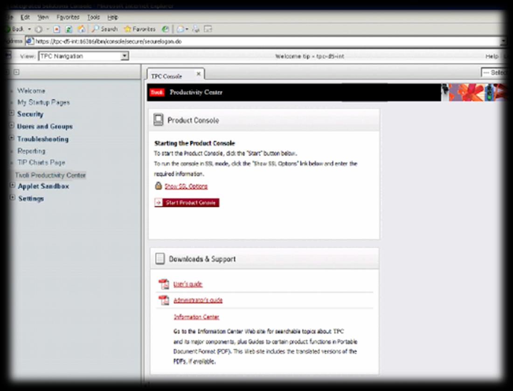Click the "Starting the Product Console" heading

pyautogui.click(x=194, y=143)
